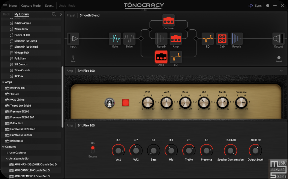The width and height of the screenshot is (288, 179).
Task: Open the Tuner fork icon
Action: coord(73,58)
